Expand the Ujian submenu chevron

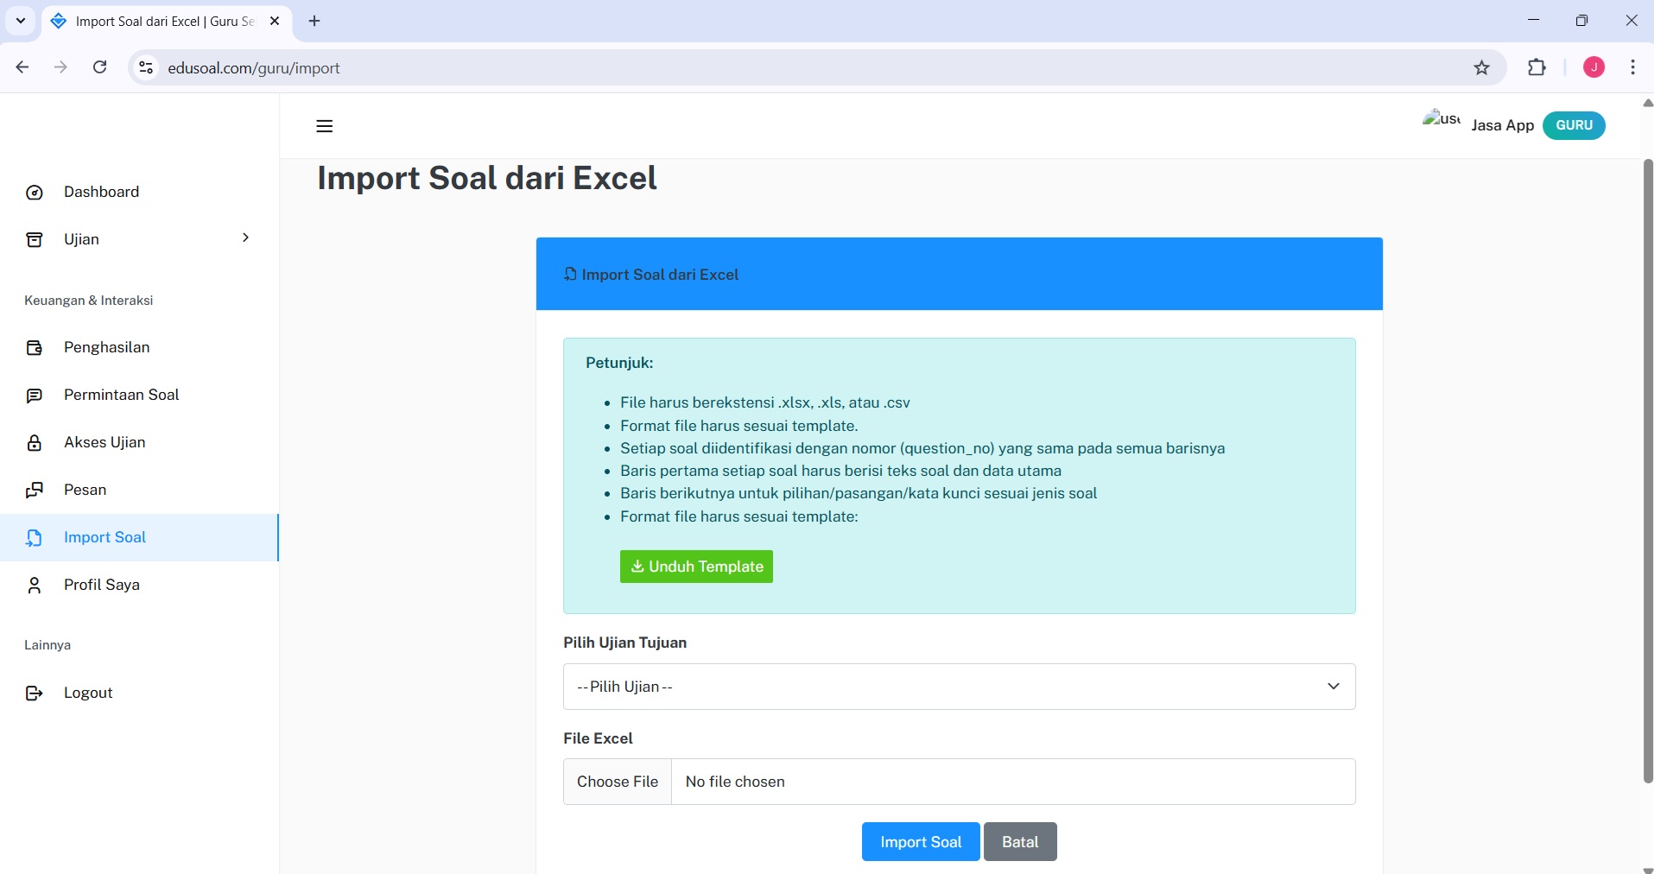(x=245, y=237)
